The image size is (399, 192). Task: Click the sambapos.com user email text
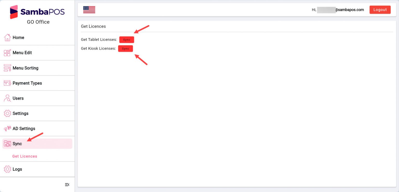(x=349, y=10)
